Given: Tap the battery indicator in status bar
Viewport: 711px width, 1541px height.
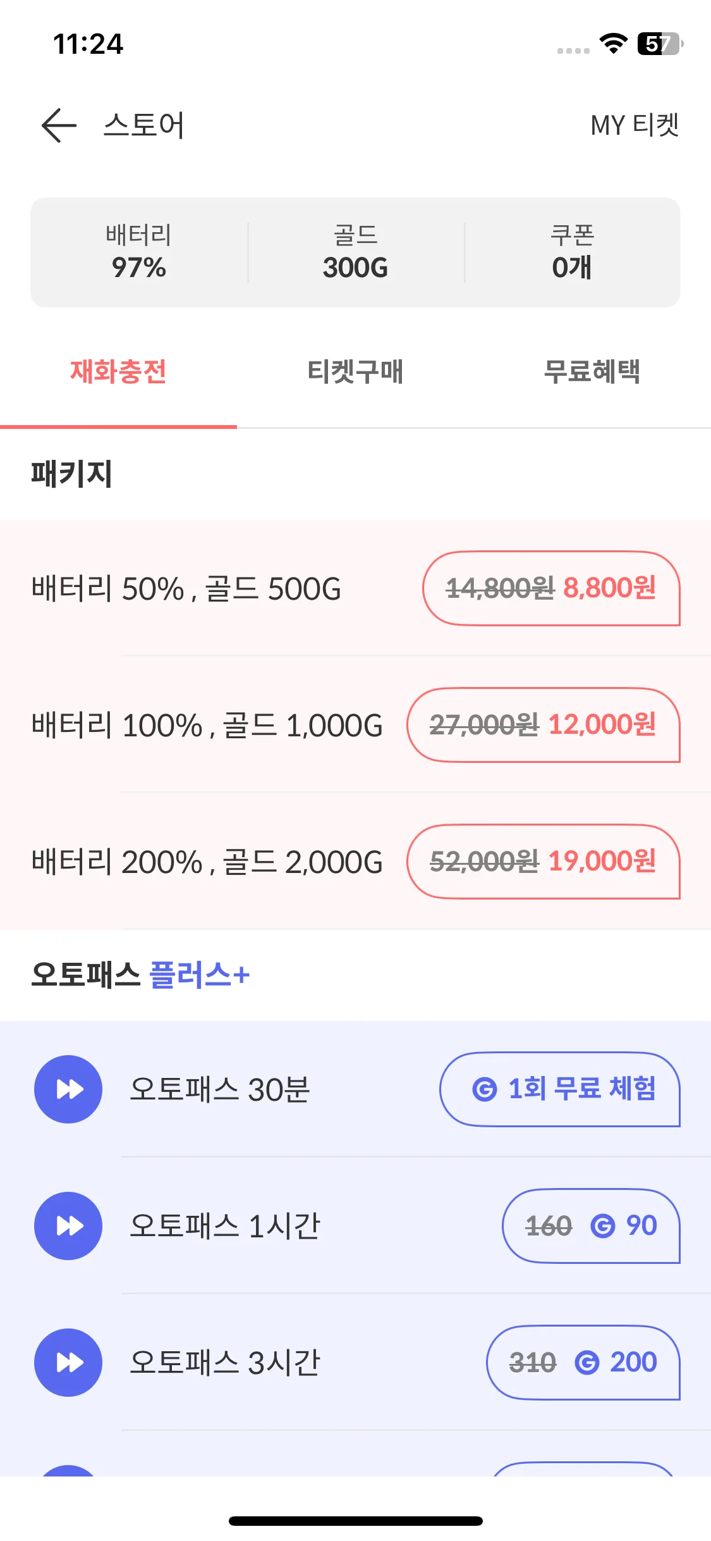Looking at the screenshot, I should point(660,44).
